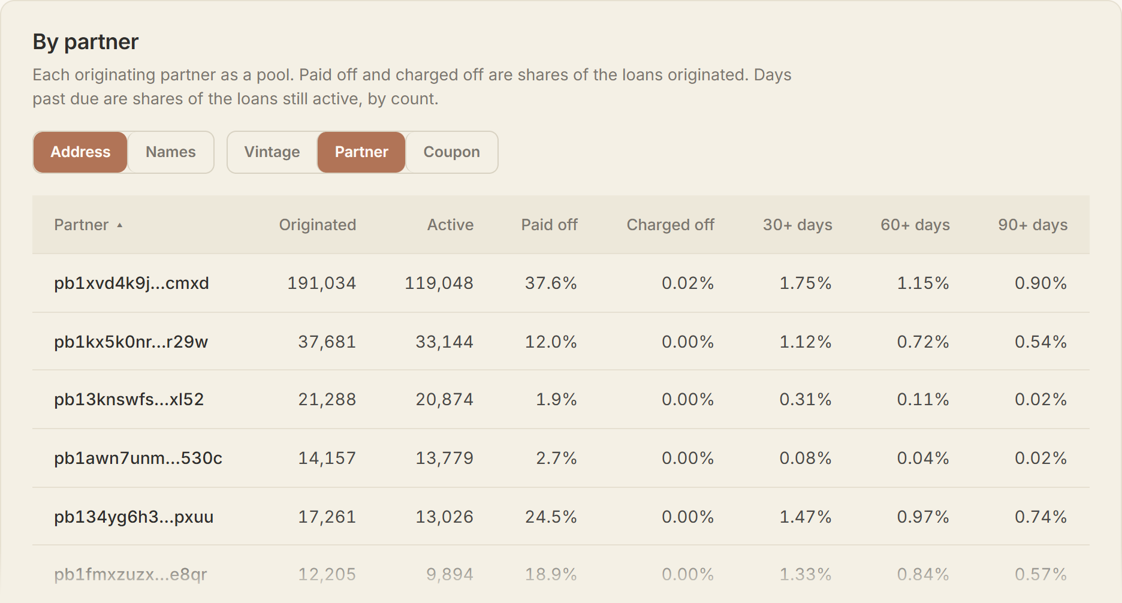
Task: Select the Partner breakdown tab
Action: point(361,152)
